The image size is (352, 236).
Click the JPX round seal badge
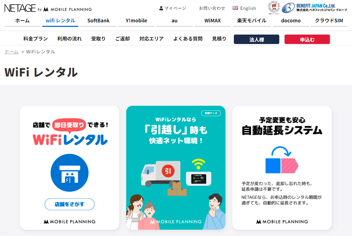[274, 7]
